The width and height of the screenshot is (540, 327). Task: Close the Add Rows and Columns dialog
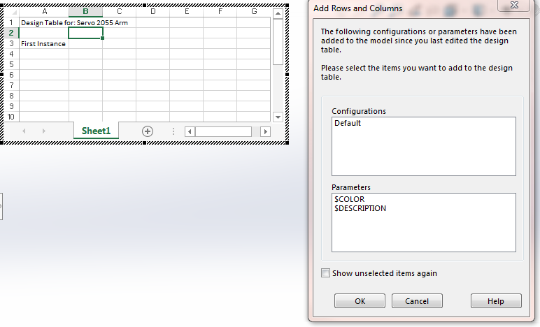pos(514,5)
